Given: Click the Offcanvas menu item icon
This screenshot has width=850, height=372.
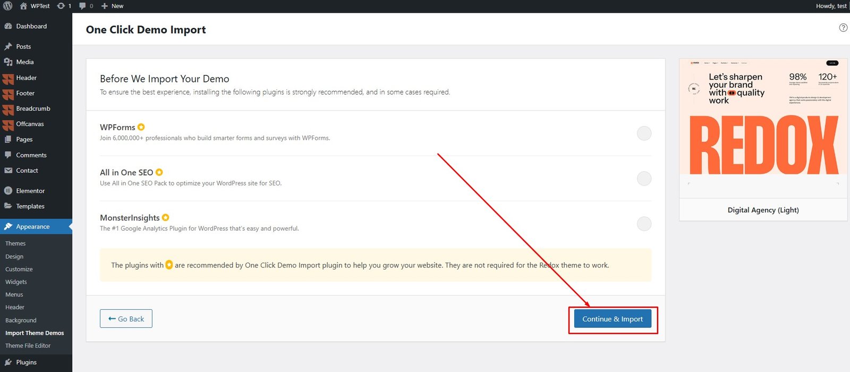Looking at the screenshot, I should click(8, 125).
